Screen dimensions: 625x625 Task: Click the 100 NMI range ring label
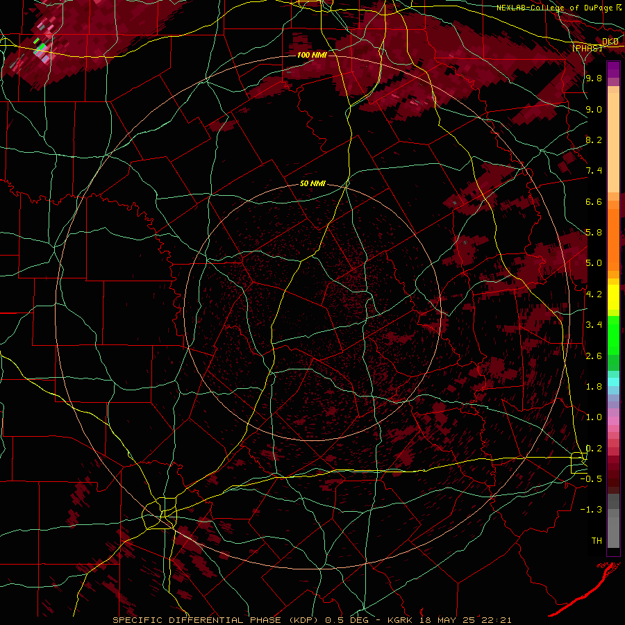click(312, 55)
